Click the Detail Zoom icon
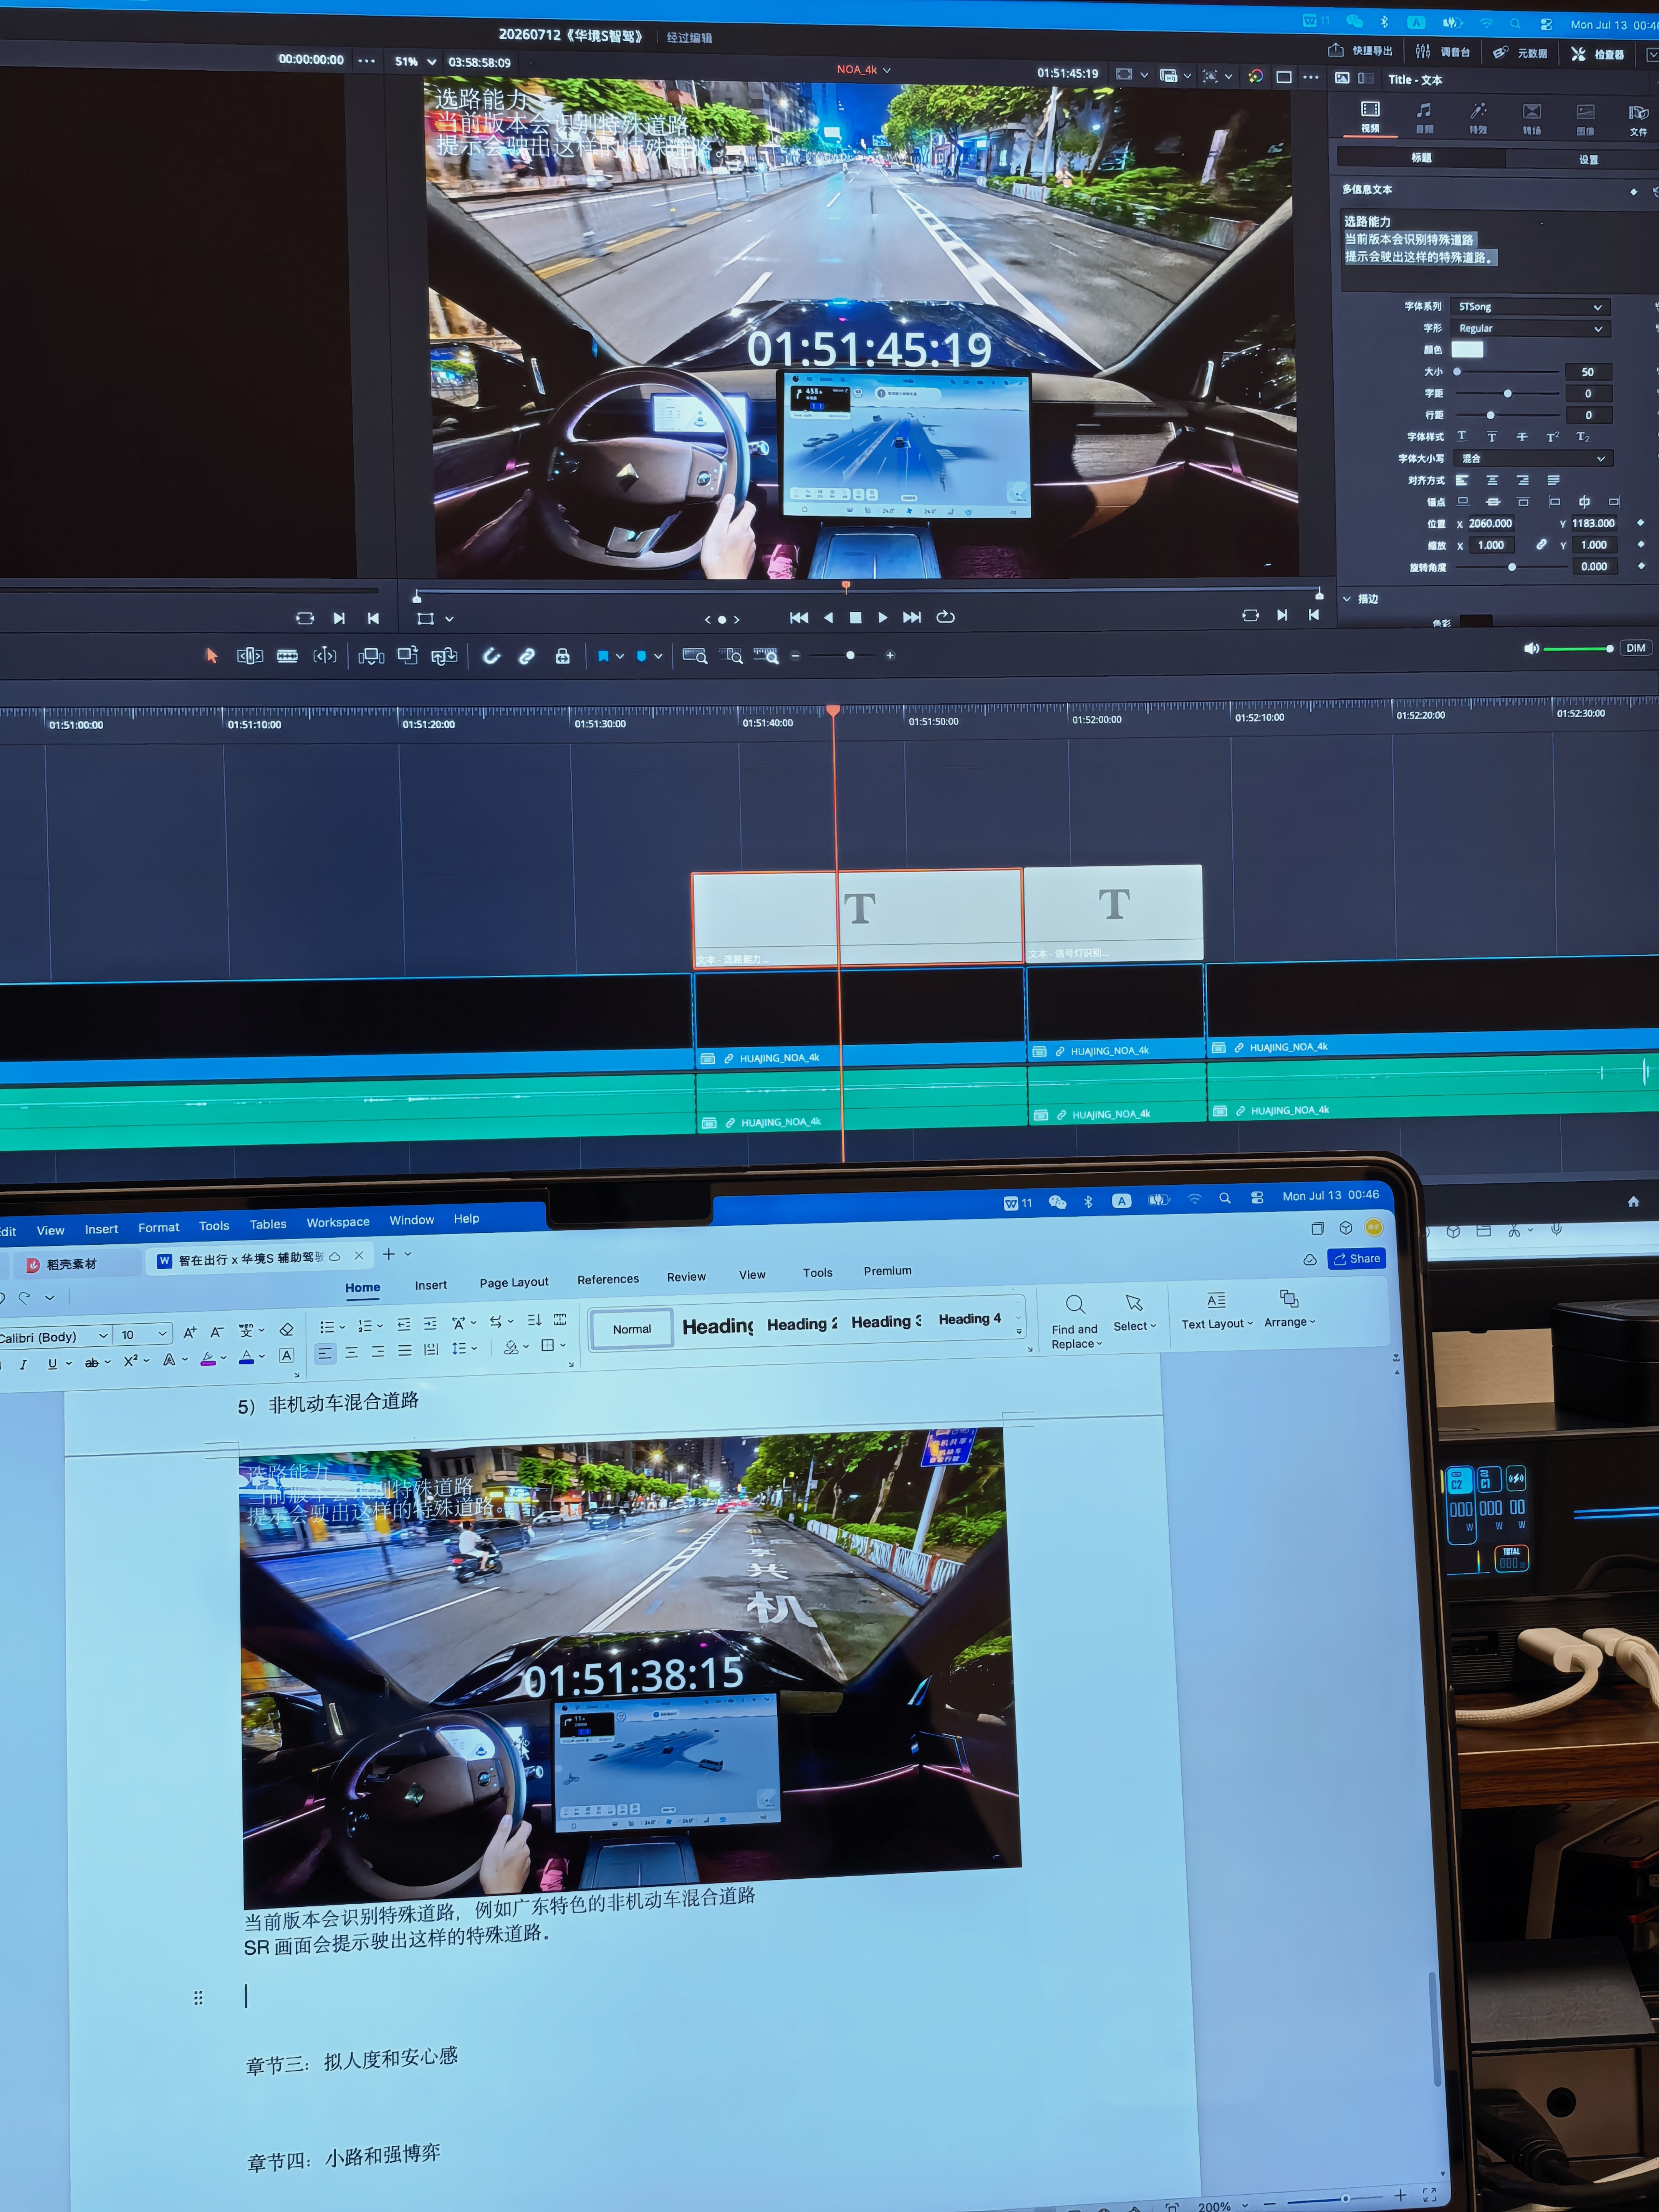 click(732, 656)
